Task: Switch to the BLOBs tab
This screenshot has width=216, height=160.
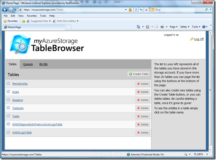Action: coord(43,64)
